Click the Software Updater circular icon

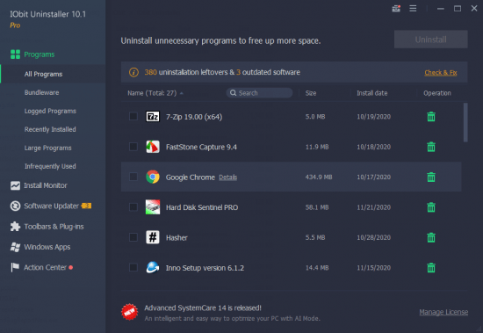[15, 206]
